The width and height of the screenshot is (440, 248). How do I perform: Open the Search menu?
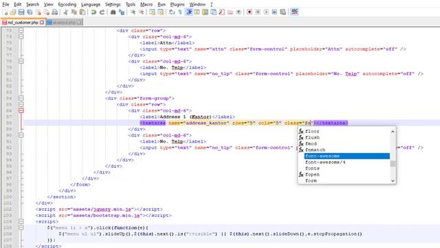tap(32, 5)
